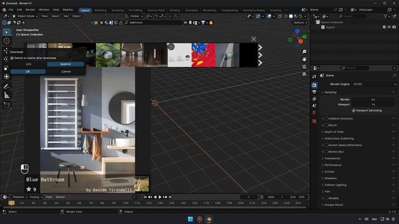399x224 pixels.
Task: Switch to the Shading workspace tab
Action: click(175, 11)
